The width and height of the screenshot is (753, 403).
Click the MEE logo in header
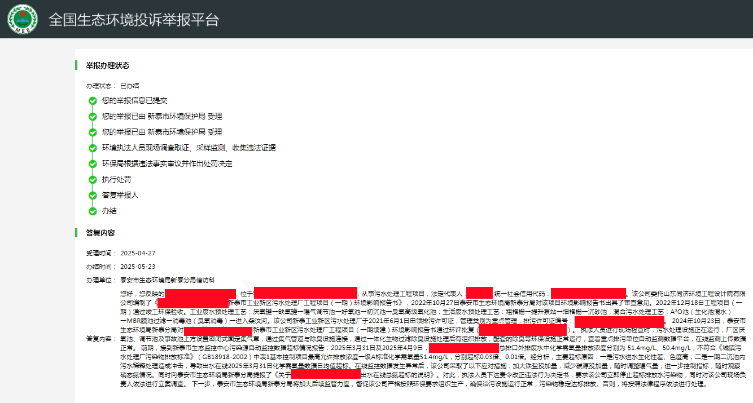[23, 19]
